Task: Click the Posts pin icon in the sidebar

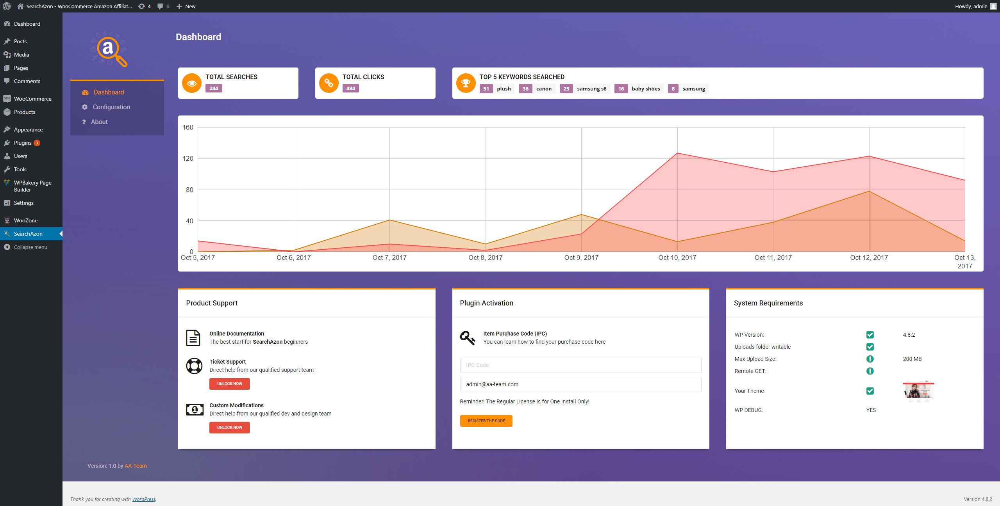Action: (7, 41)
